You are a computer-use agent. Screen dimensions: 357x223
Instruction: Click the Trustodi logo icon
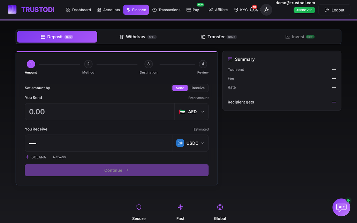[12, 9]
